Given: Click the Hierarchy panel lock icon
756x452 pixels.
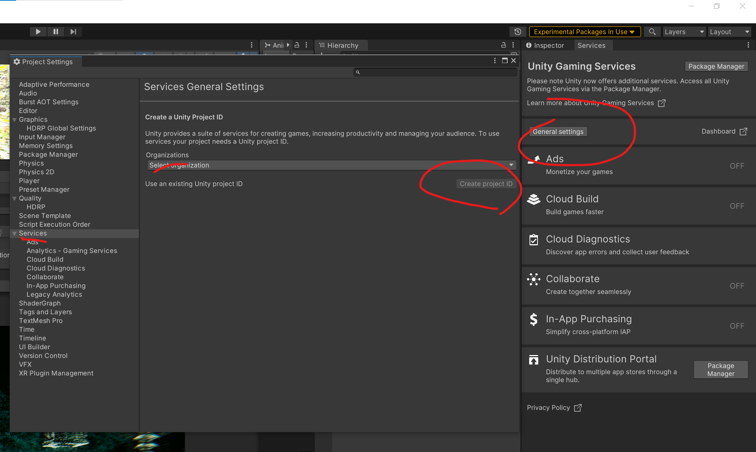Looking at the screenshot, I should click(503, 45).
